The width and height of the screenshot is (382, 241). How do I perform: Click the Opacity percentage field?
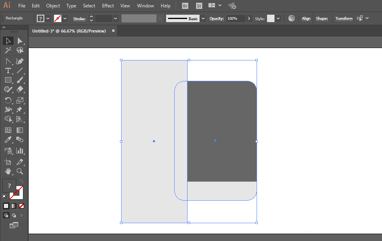pyautogui.click(x=236, y=19)
